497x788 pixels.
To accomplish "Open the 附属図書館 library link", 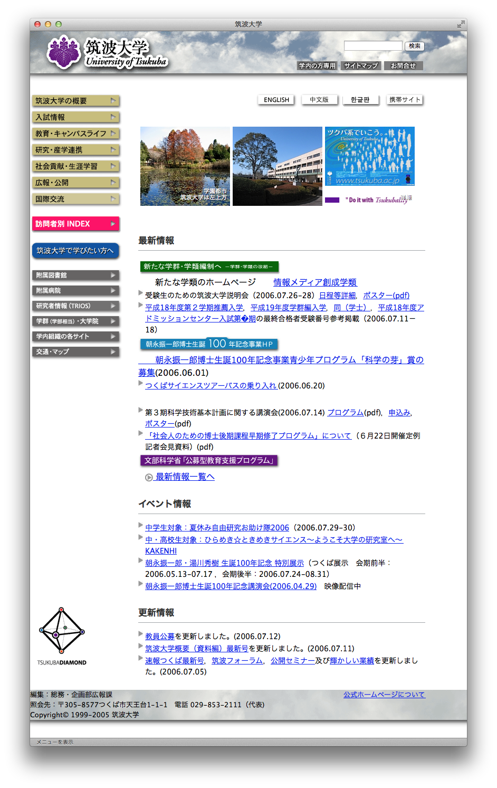I will [75, 276].
